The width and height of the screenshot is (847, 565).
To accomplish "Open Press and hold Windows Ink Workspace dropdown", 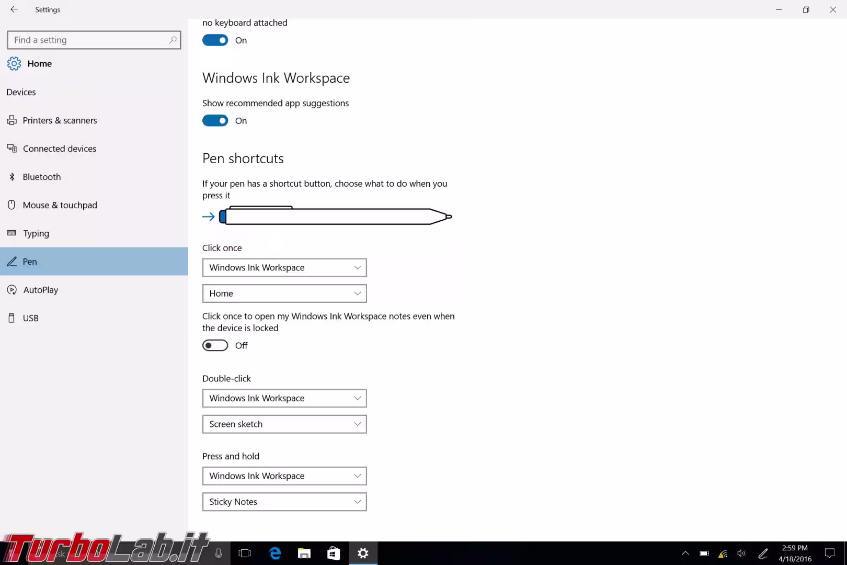I will (x=284, y=476).
